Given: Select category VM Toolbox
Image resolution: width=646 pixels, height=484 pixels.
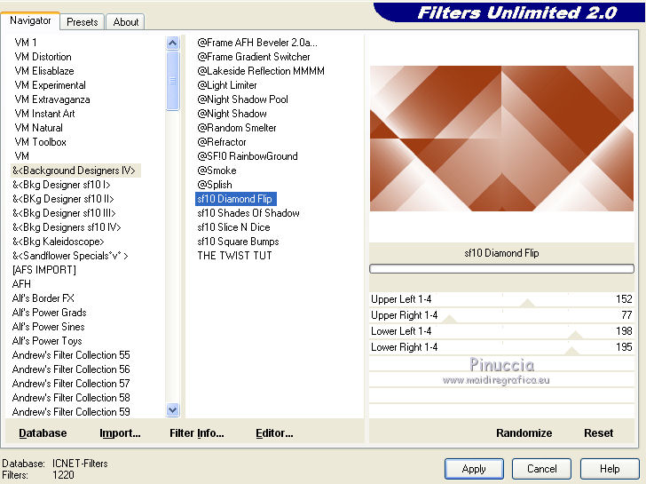Looking at the screenshot, I should click(x=40, y=142).
